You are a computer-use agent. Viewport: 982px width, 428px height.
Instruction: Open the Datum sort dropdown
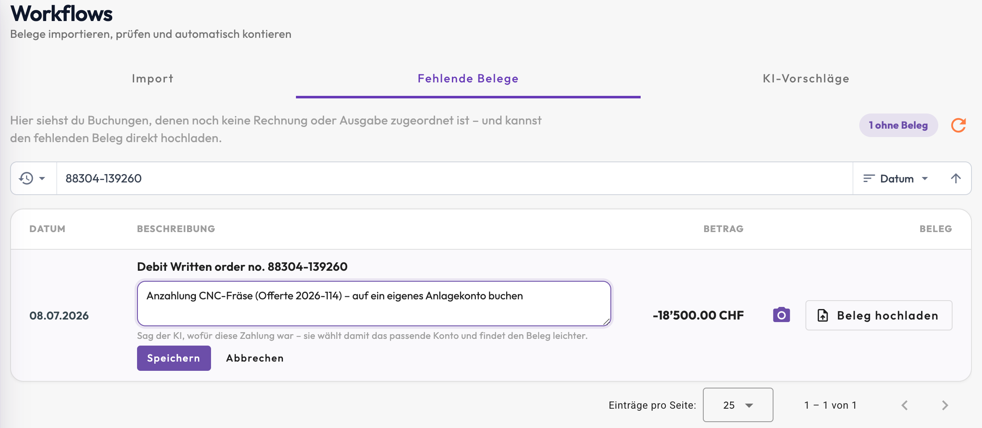895,179
